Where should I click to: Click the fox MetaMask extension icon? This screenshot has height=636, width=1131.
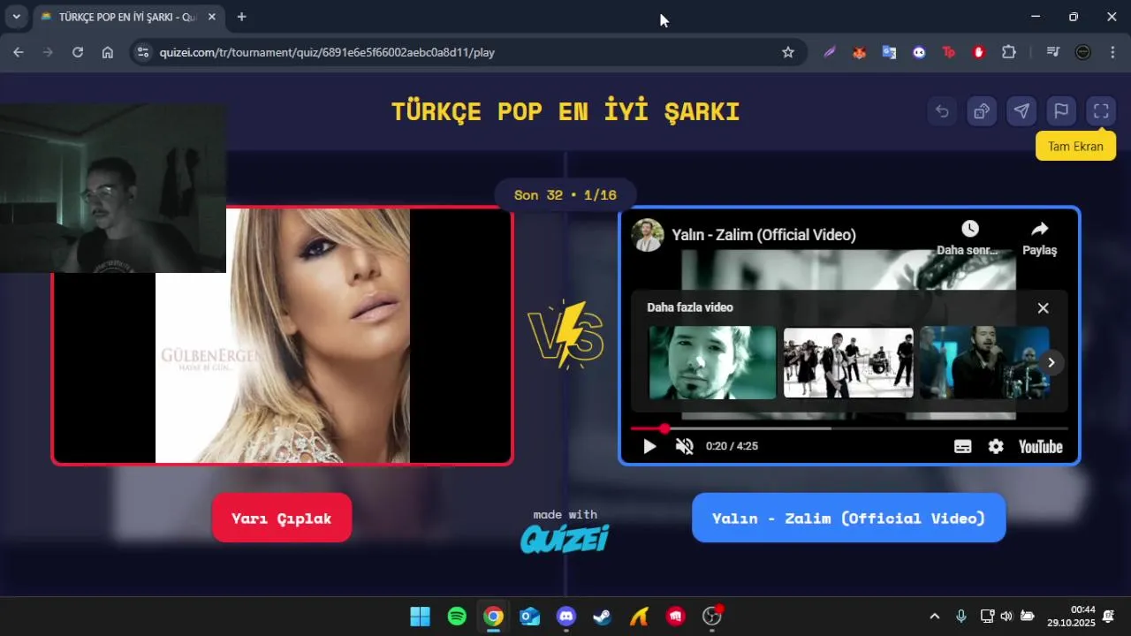pos(859,52)
